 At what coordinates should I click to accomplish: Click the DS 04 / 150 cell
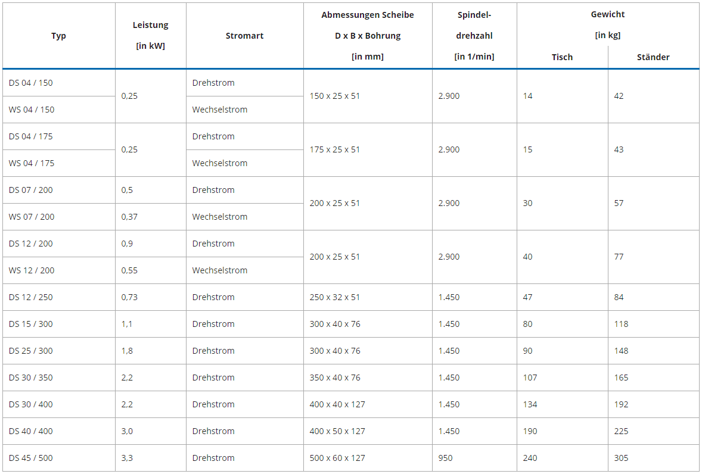(31, 83)
